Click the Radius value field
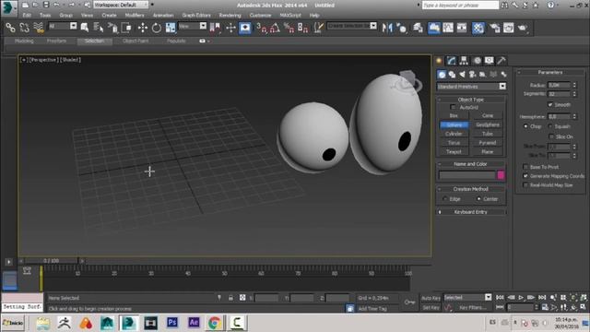Image resolution: width=590 pixels, height=332 pixels. (559, 85)
